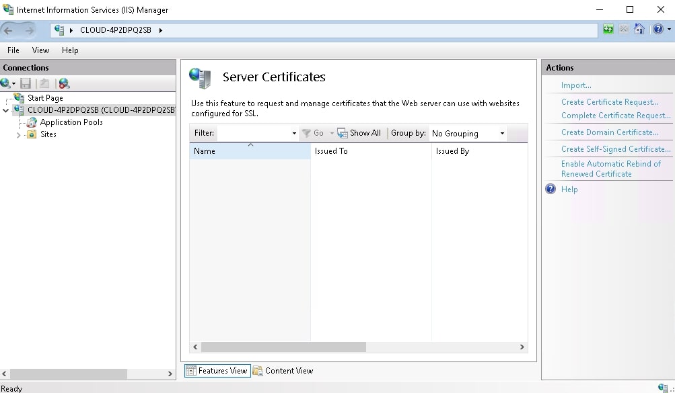Maximize the IIS Manager window
The height and width of the screenshot is (393, 675).
(x=630, y=9)
